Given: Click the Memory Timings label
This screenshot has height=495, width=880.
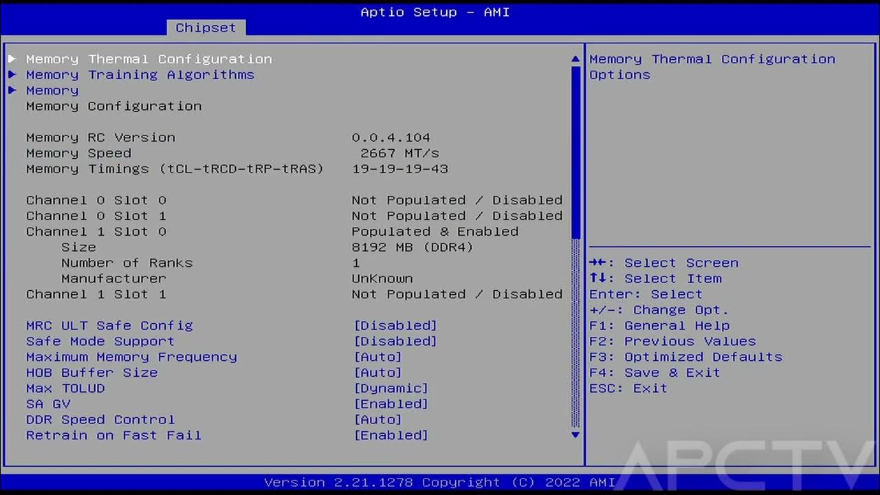Looking at the screenshot, I should pyautogui.click(x=175, y=169).
